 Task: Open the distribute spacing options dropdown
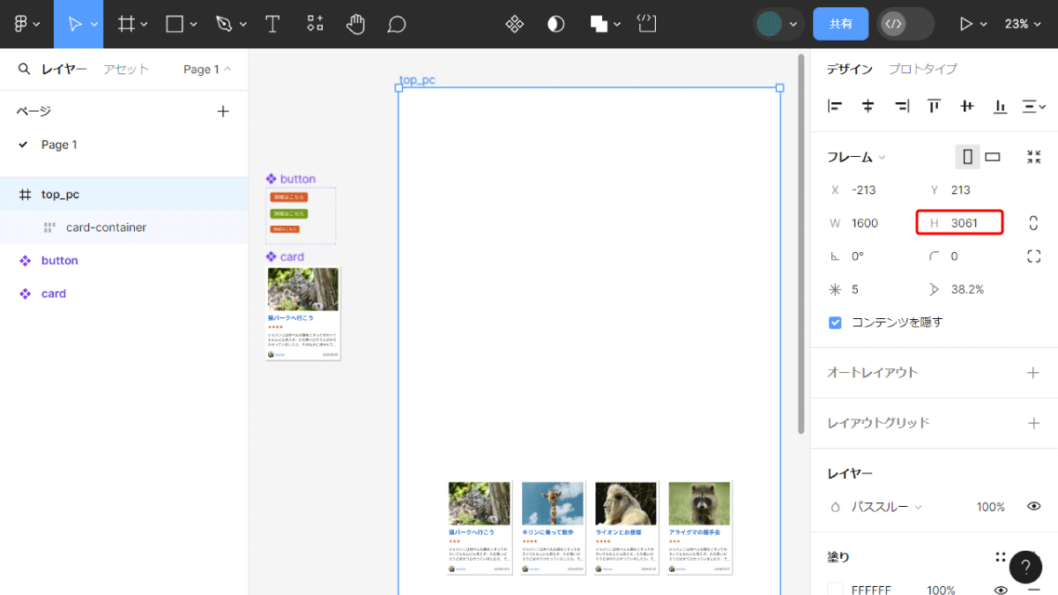tap(1032, 107)
